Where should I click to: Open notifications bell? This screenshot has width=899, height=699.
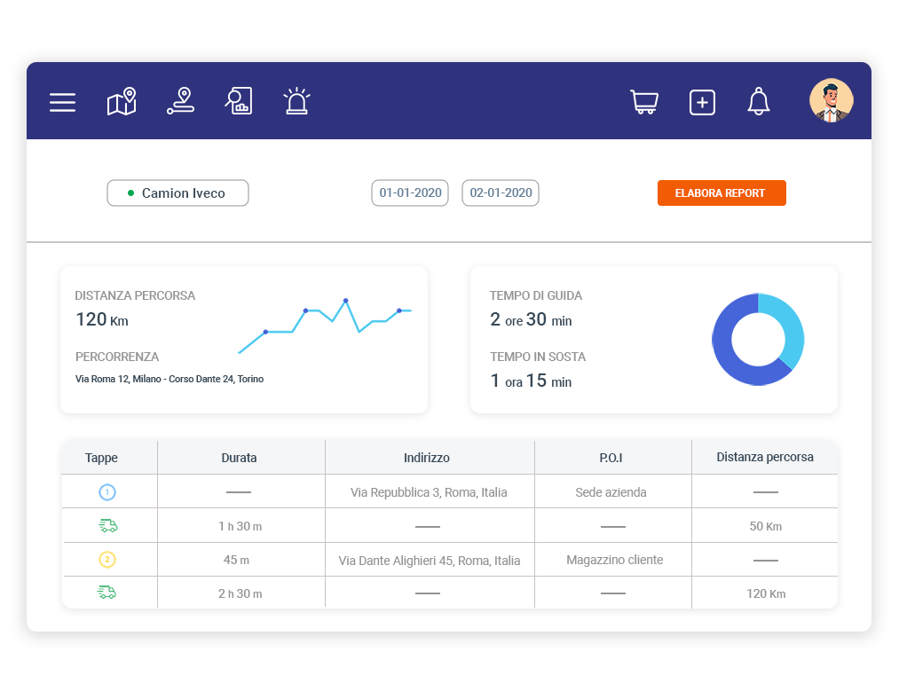point(758,102)
